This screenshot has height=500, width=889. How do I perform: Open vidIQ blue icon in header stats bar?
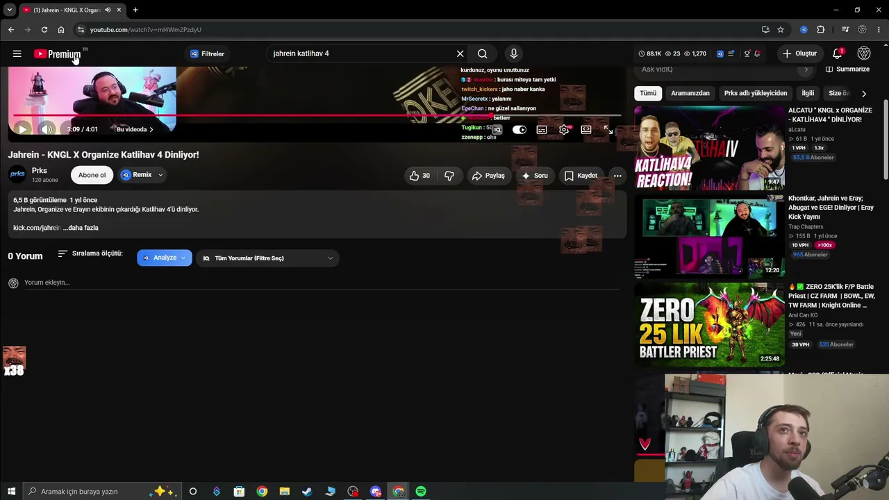pyautogui.click(x=720, y=53)
